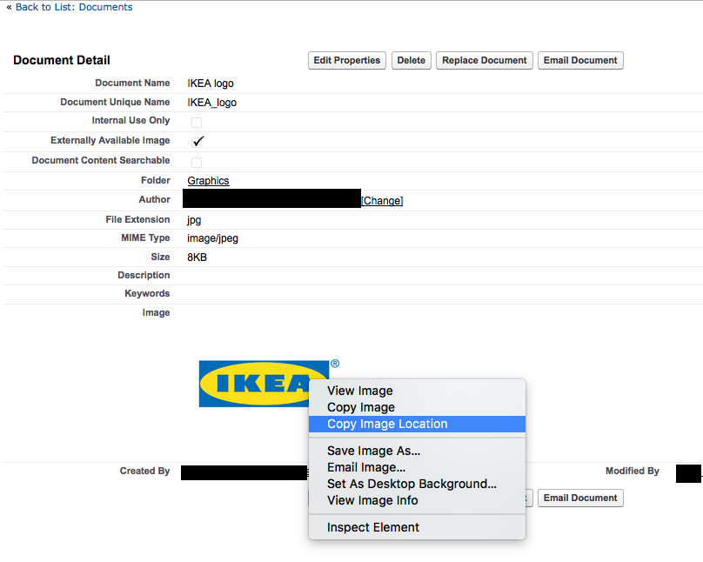Select Save Image As… menu entry
The image size is (703, 562).
(x=417, y=451)
